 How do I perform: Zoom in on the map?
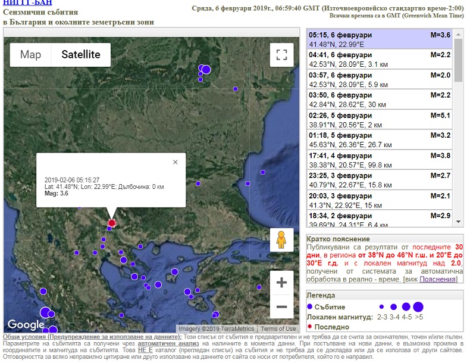[x=281, y=283]
